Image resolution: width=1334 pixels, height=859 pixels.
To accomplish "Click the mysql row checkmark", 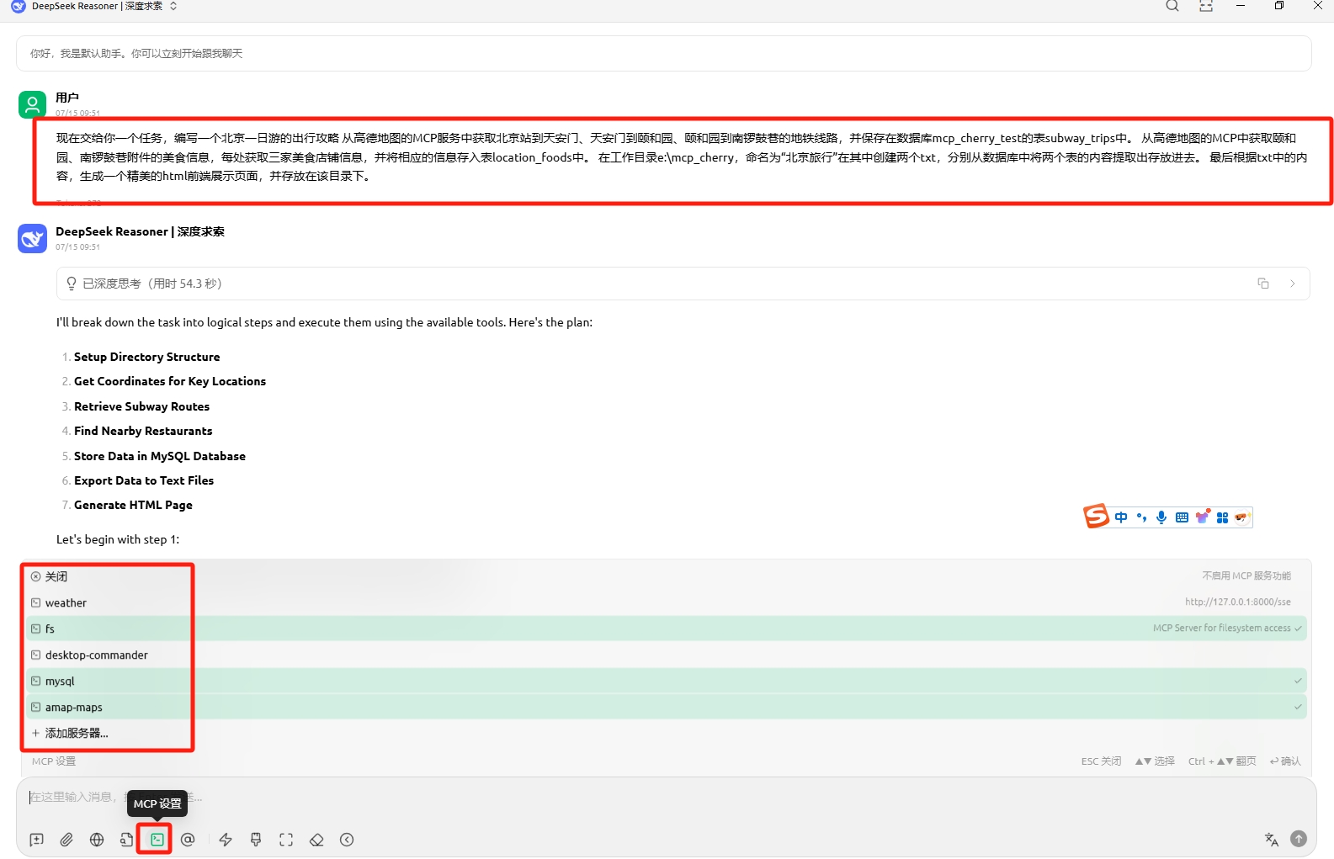I will [x=1298, y=681].
